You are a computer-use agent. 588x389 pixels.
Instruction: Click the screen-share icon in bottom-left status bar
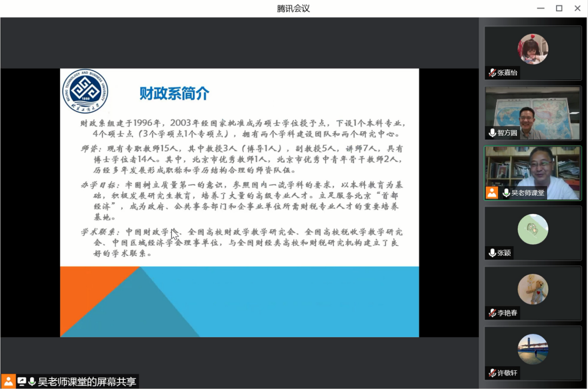21,382
